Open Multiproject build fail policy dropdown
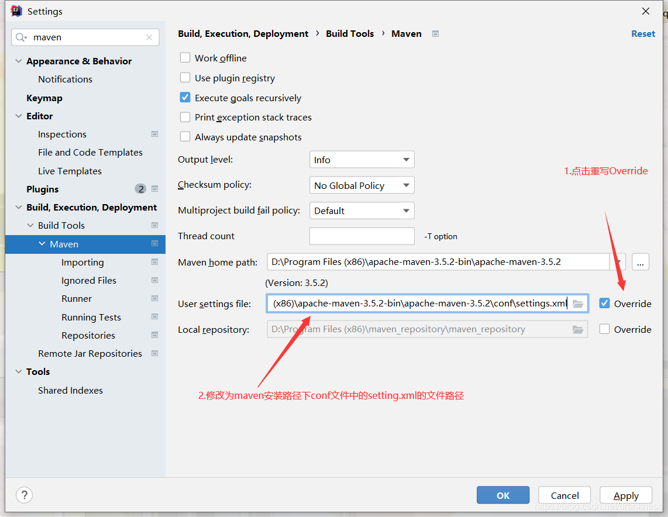Screen dimensions: 668x517 (361, 211)
